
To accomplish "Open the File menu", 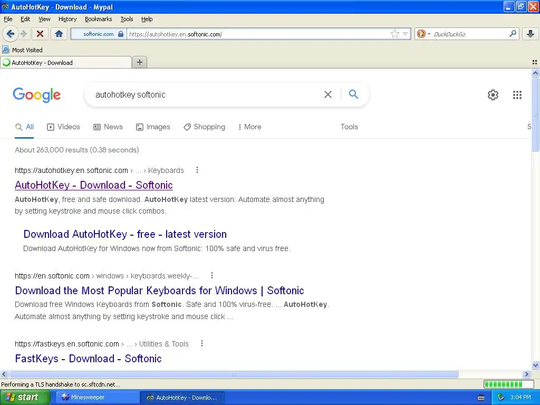I will (8, 19).
